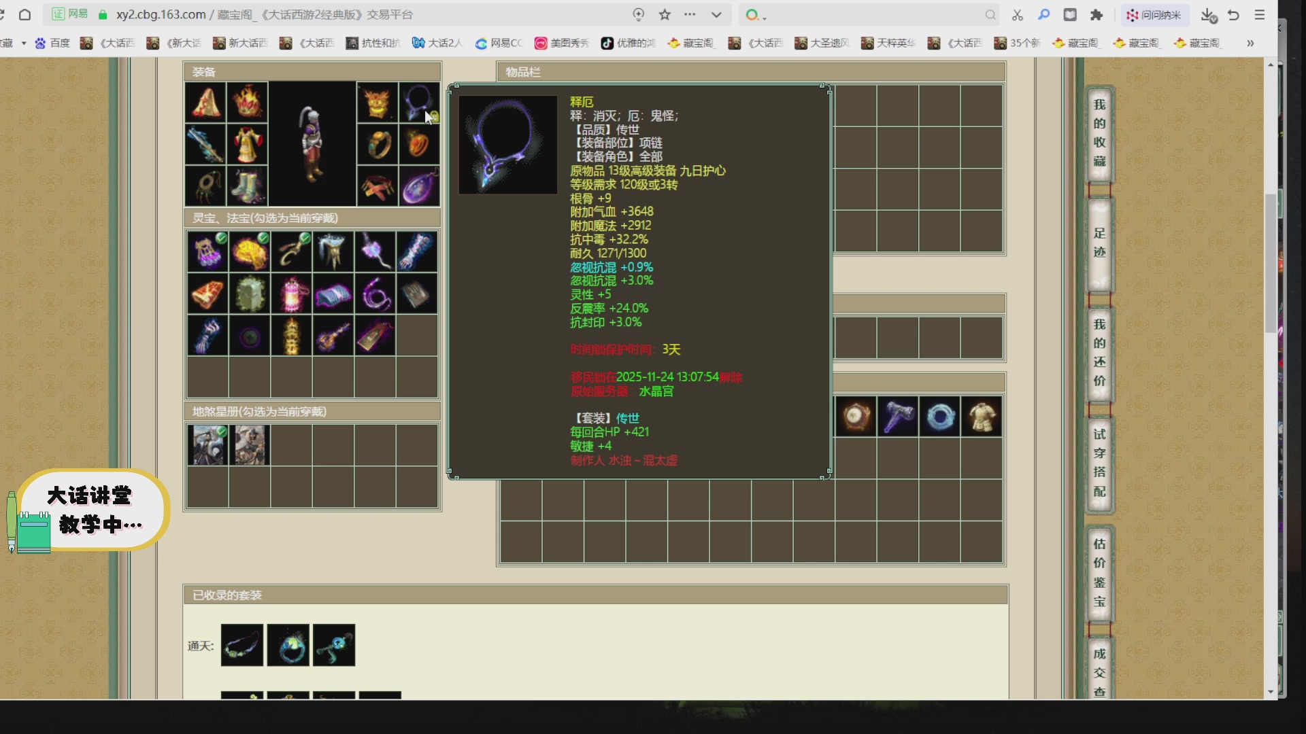Click the necklace equipment slot icon
The image size is (1306, 734).
click(x=418, y=103)
